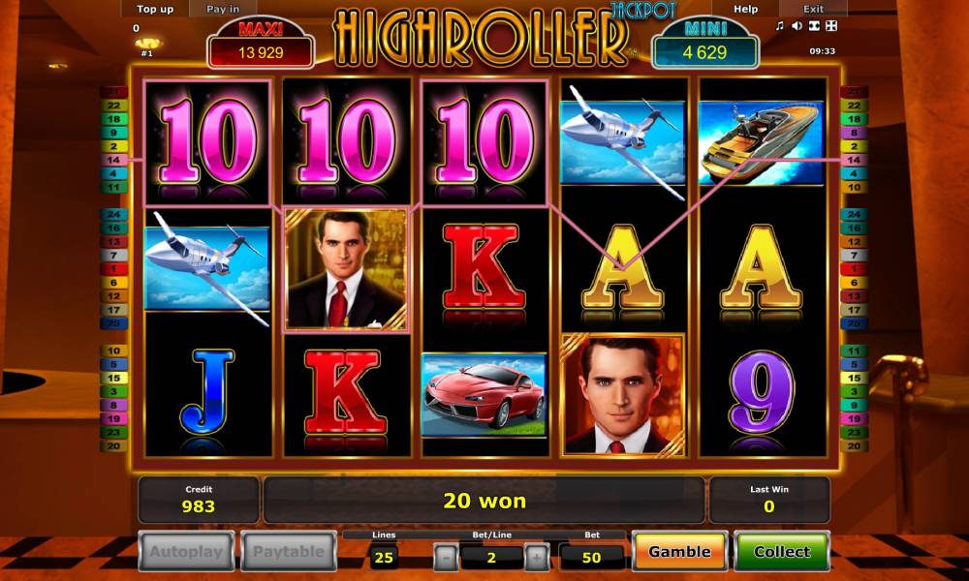969x581 pixels.
Task: Click the MAXI jackpot display
Action: point(261,45)
